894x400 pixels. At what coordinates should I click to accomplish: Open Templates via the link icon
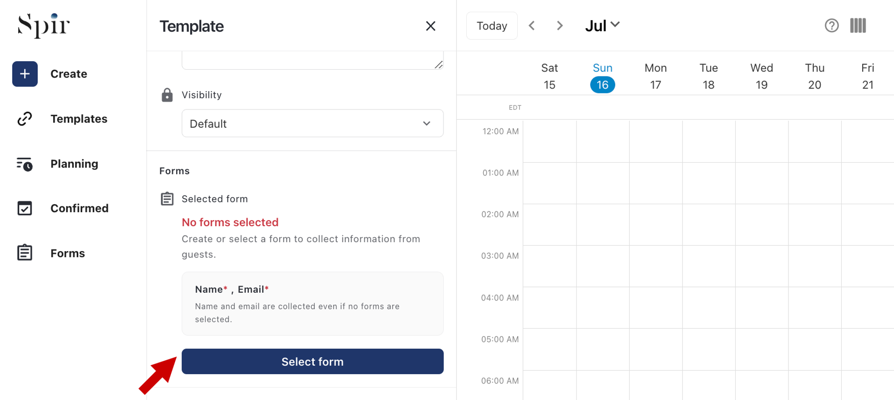25,119
